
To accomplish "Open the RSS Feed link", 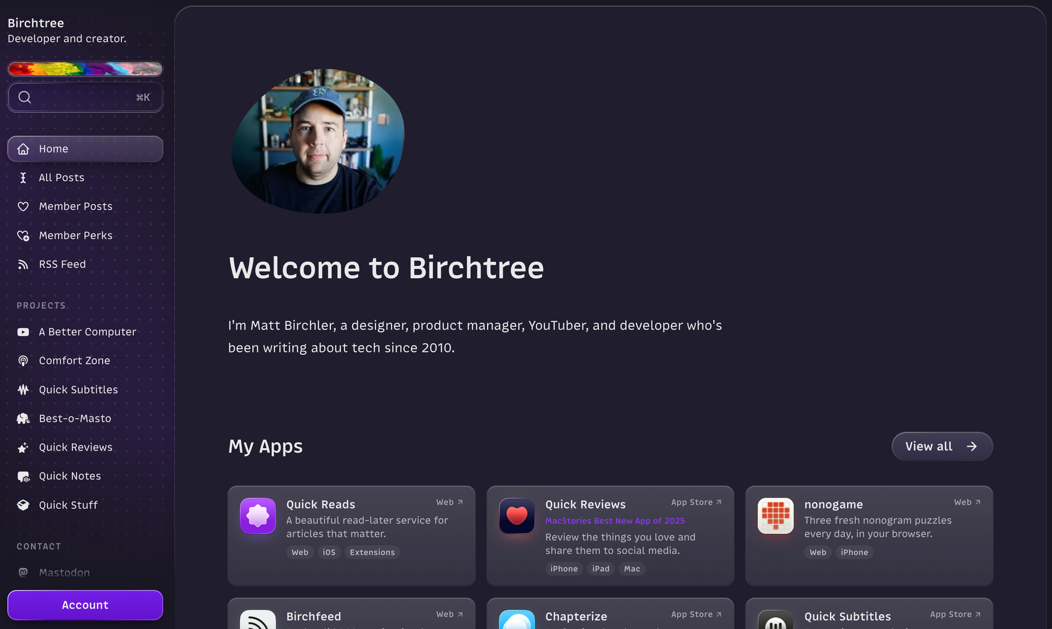I will pos(85,264).
